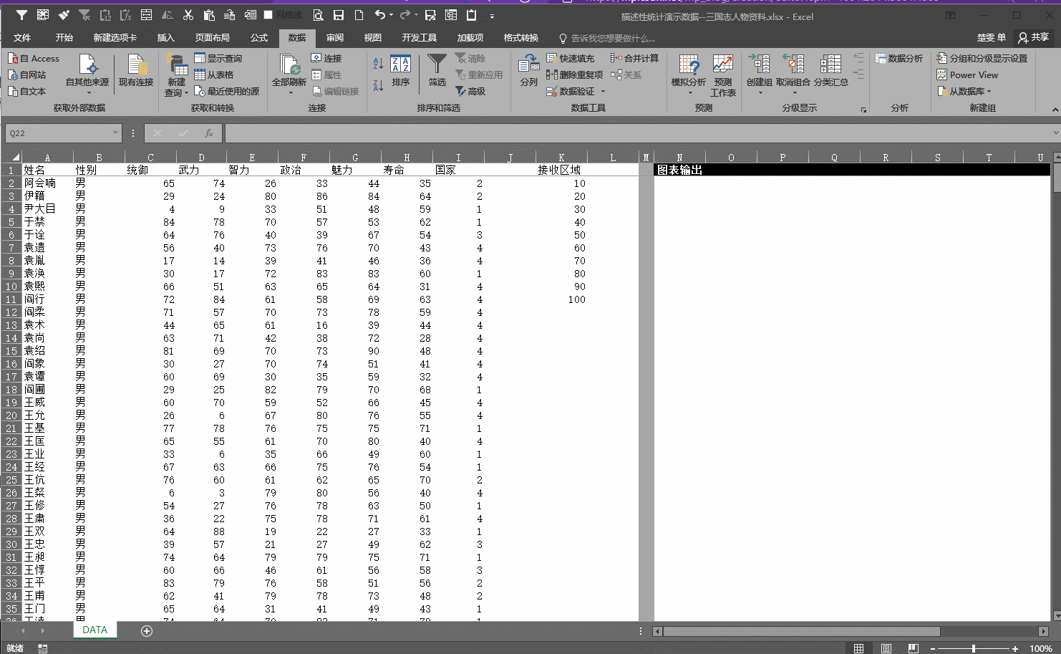The image size is (1061, 654).
Task: Expand Data Validation (数据验证) dropdown arrow
Action: [603, 92]
